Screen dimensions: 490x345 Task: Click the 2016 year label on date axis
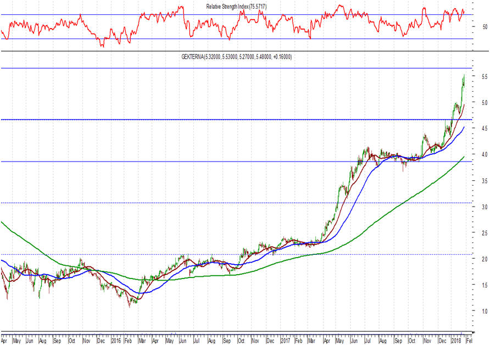tap(116, 341)
